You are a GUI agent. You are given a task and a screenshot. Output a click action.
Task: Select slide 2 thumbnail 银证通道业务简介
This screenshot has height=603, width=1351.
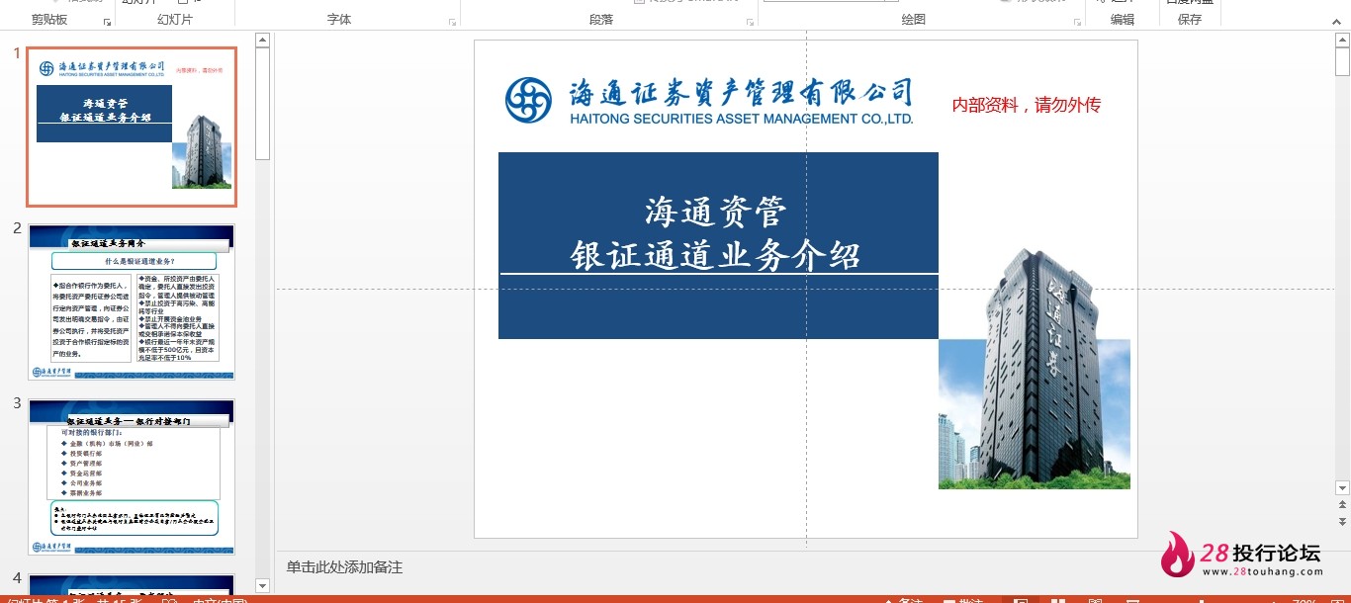[x=132, y=301]
